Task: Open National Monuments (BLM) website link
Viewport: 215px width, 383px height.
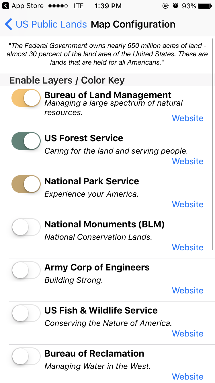Action: click(187, 247)
